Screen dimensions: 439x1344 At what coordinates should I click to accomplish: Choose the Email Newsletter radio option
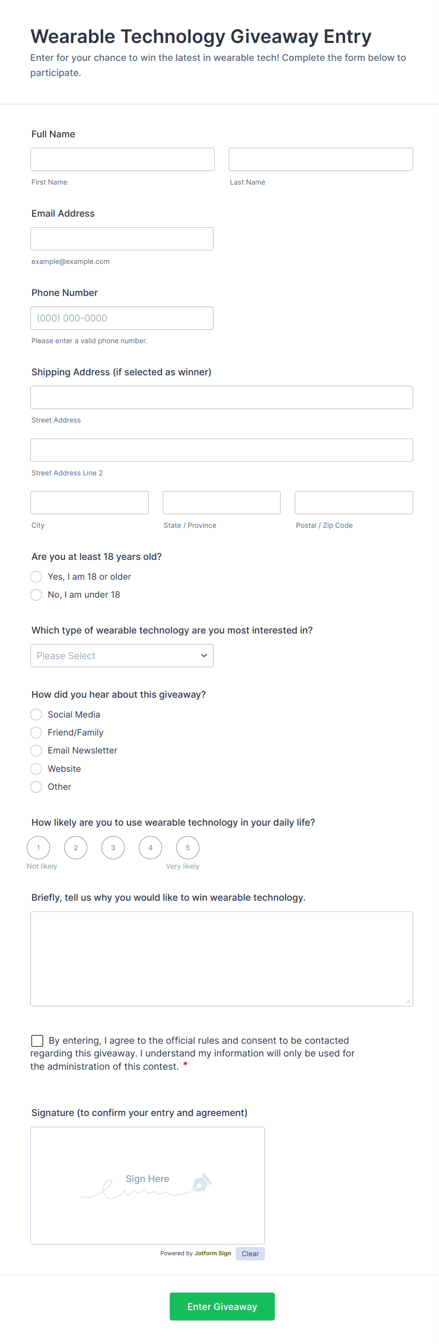point(36,750)
